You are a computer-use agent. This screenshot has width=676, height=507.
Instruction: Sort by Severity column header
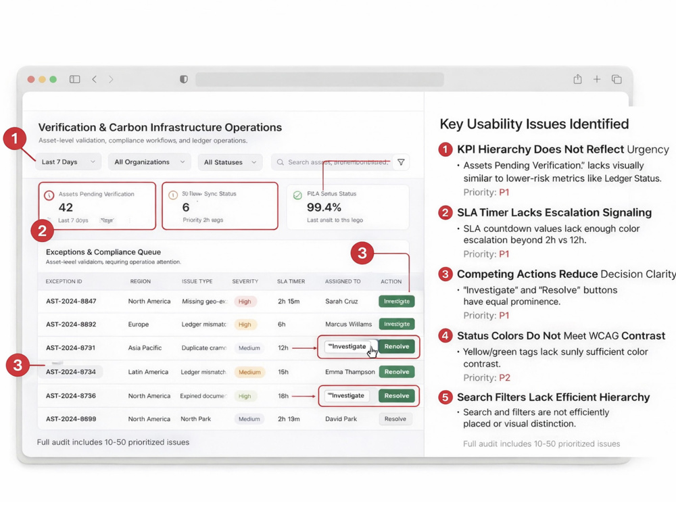pos(245,281)
